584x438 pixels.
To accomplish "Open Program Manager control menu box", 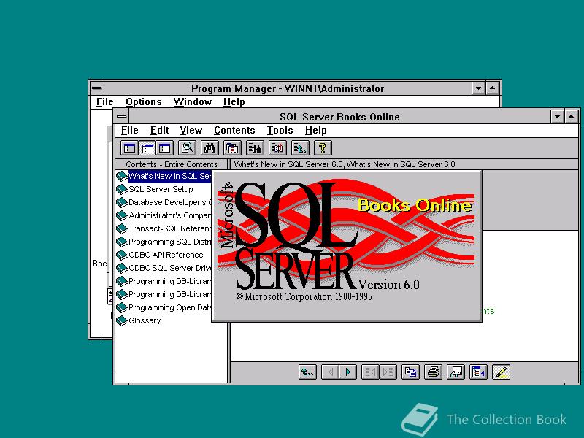I will pyautogui.click(x=97, y=88).
